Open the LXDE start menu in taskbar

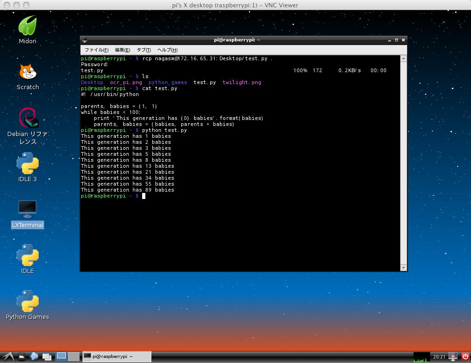[x=8, y=356]
